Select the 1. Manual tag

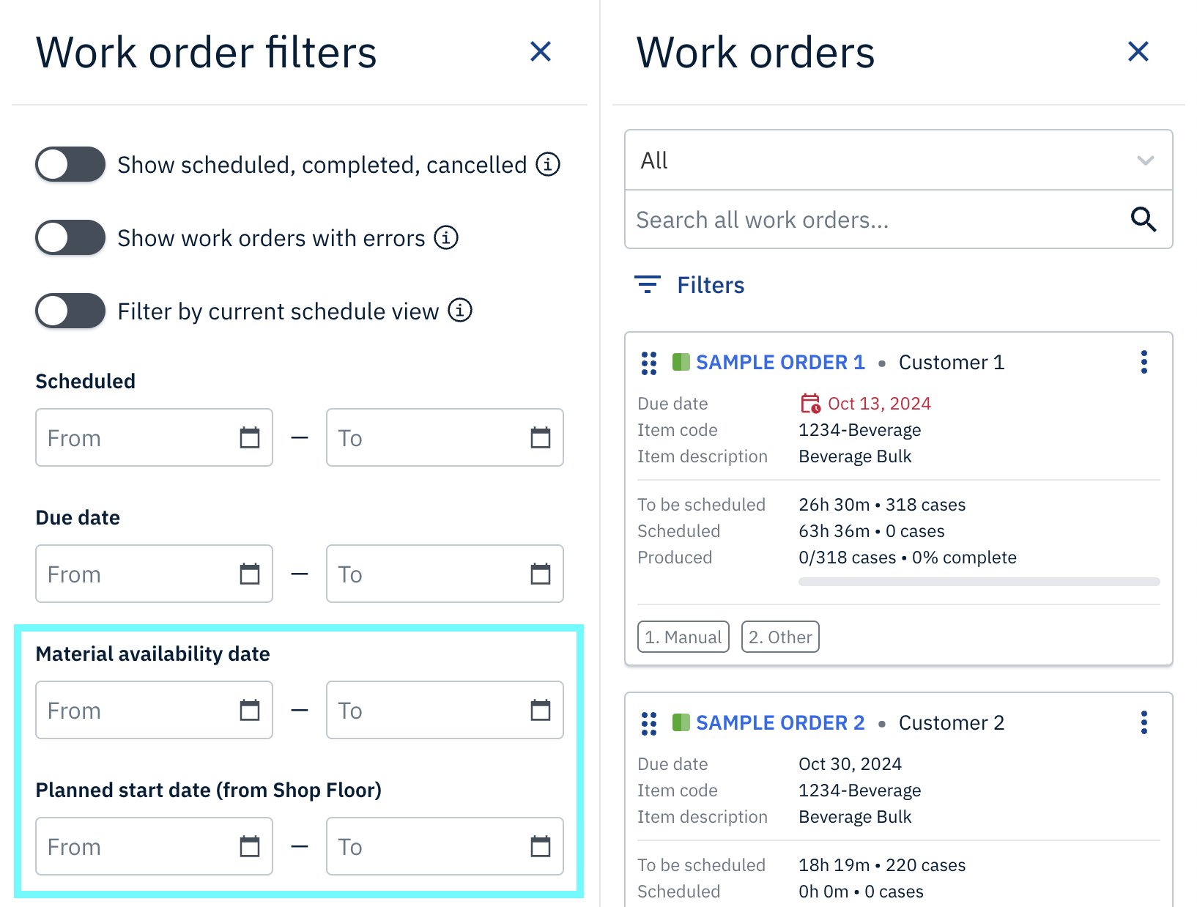pyautogui.click(x=683, y=637)
